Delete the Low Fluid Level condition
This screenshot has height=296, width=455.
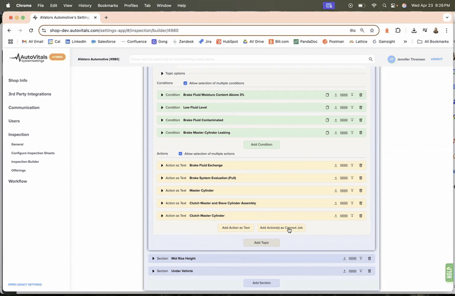[x=361, y=108]
